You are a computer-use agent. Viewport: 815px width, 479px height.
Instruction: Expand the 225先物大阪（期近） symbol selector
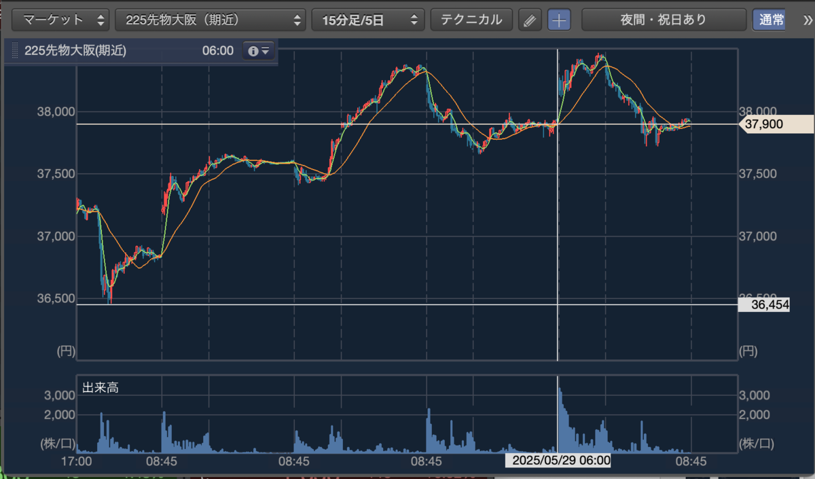pyautogui.click(x=211, y=20)
